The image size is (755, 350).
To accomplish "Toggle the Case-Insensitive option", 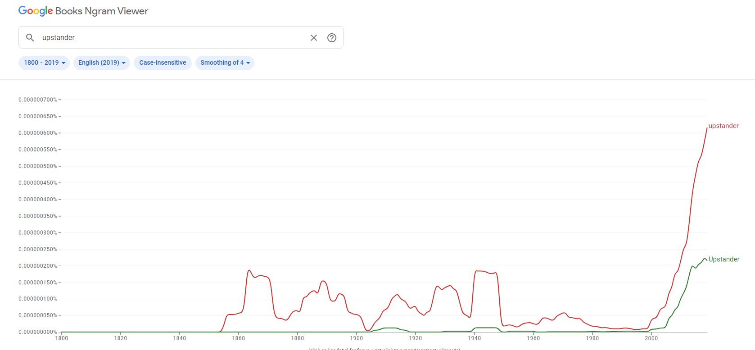I will coord(163,63).
